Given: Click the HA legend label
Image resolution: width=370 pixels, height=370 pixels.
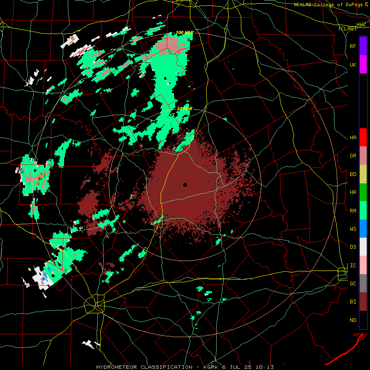Looking at the screenshot, I should pyautogui.click(x=353, y=138).
